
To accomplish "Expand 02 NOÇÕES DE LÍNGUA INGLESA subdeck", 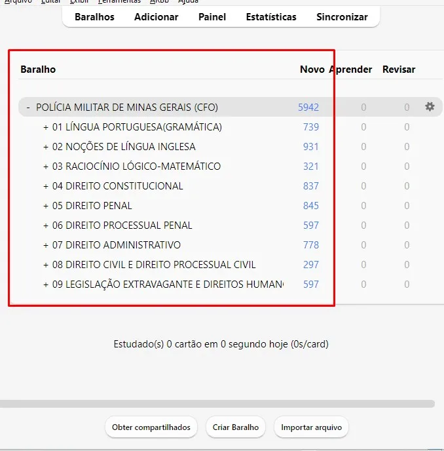I will point(46,147).
